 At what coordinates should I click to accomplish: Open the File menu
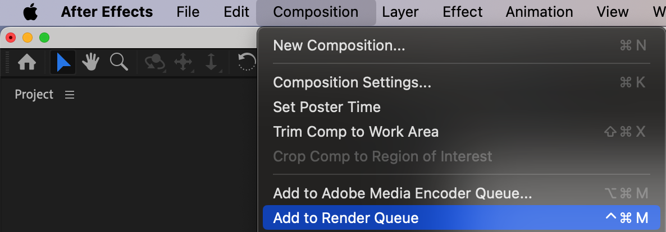coord(188,12)
